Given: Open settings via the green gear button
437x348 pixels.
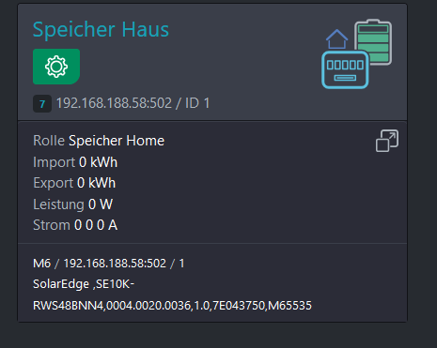Looking at the screenshot, I should coord(56,67).
